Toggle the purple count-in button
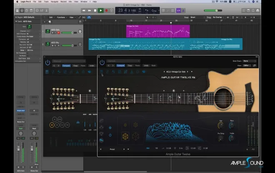 (x=178, y=10)
